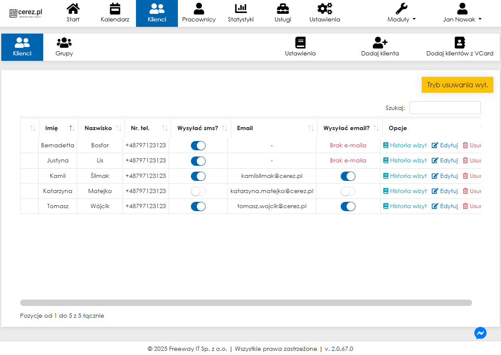Click Edytuj for Tomasz Wójcik
Screen dimensions: 501x355
click(x=445, y=206)
